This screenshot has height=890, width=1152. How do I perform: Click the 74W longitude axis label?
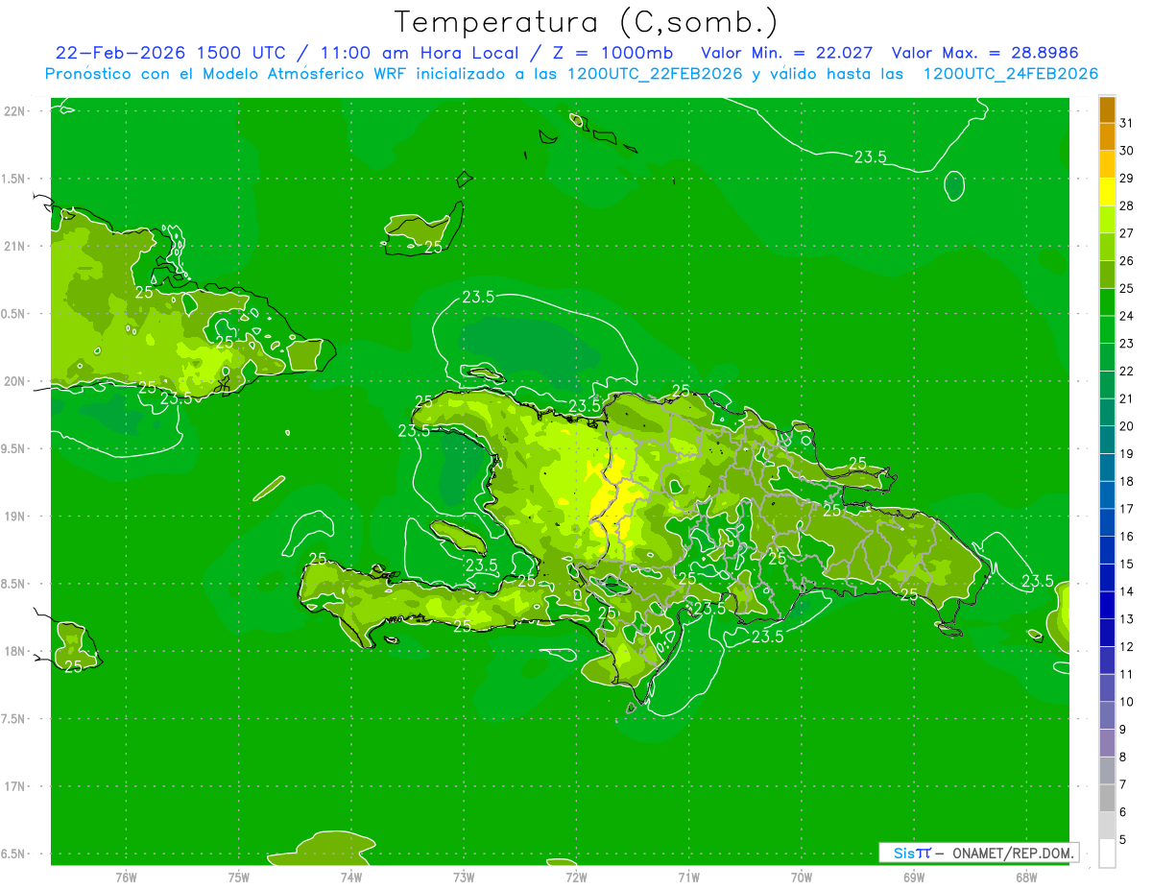[351, 878]
